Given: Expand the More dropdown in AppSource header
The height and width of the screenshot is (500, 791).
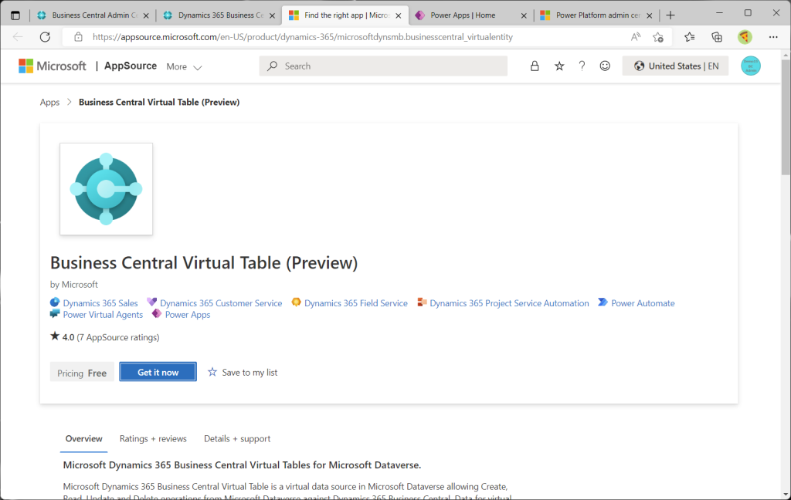Looking at the screenshot, I should point(184,66).
